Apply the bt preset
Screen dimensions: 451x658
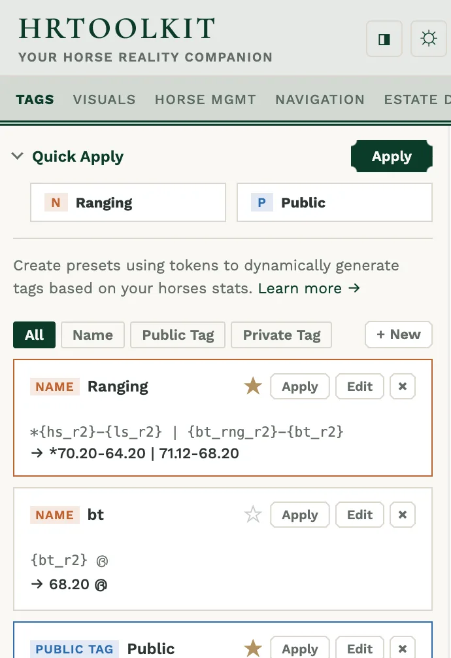click(x=300, y=515)
